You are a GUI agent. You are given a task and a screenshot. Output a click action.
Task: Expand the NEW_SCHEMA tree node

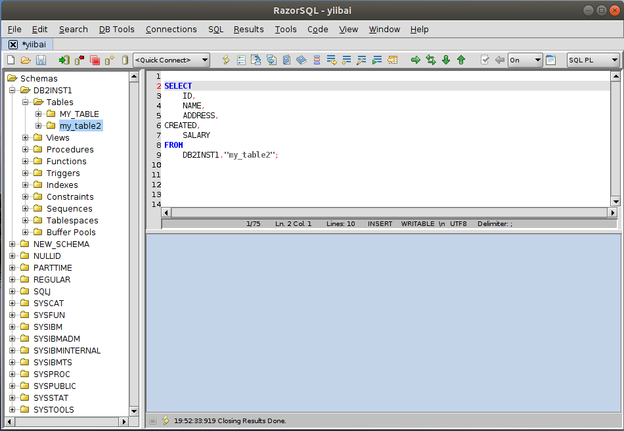12,244
